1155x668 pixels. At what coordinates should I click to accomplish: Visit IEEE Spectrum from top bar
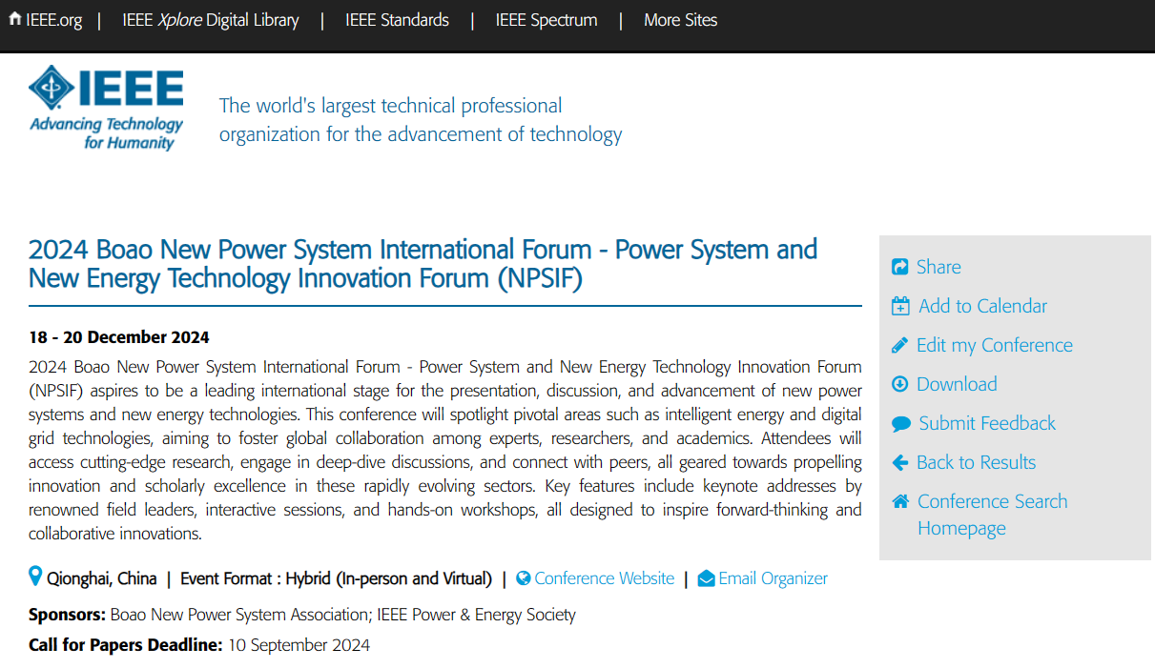(x=547, y=20)
